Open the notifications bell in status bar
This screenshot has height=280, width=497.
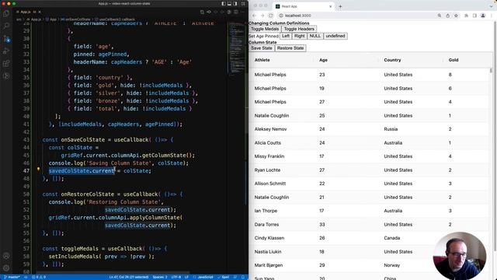pyautogui.click(x=243, y=277)
